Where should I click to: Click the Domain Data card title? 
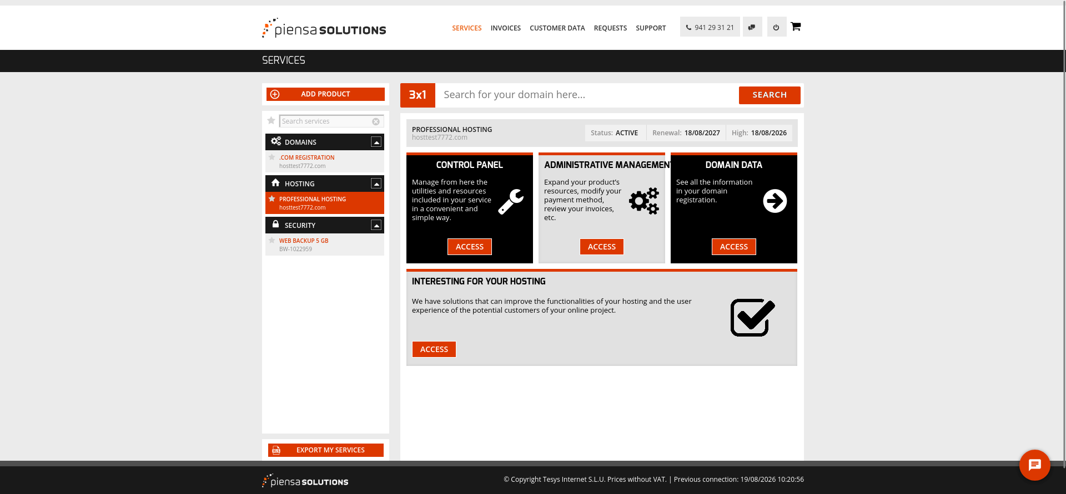tap(734, 165)
